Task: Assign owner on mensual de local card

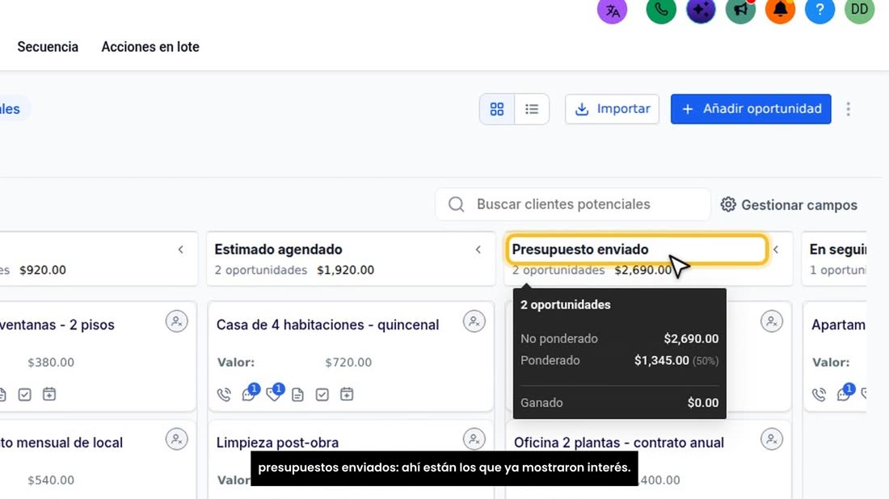Action: pos(176,439)
